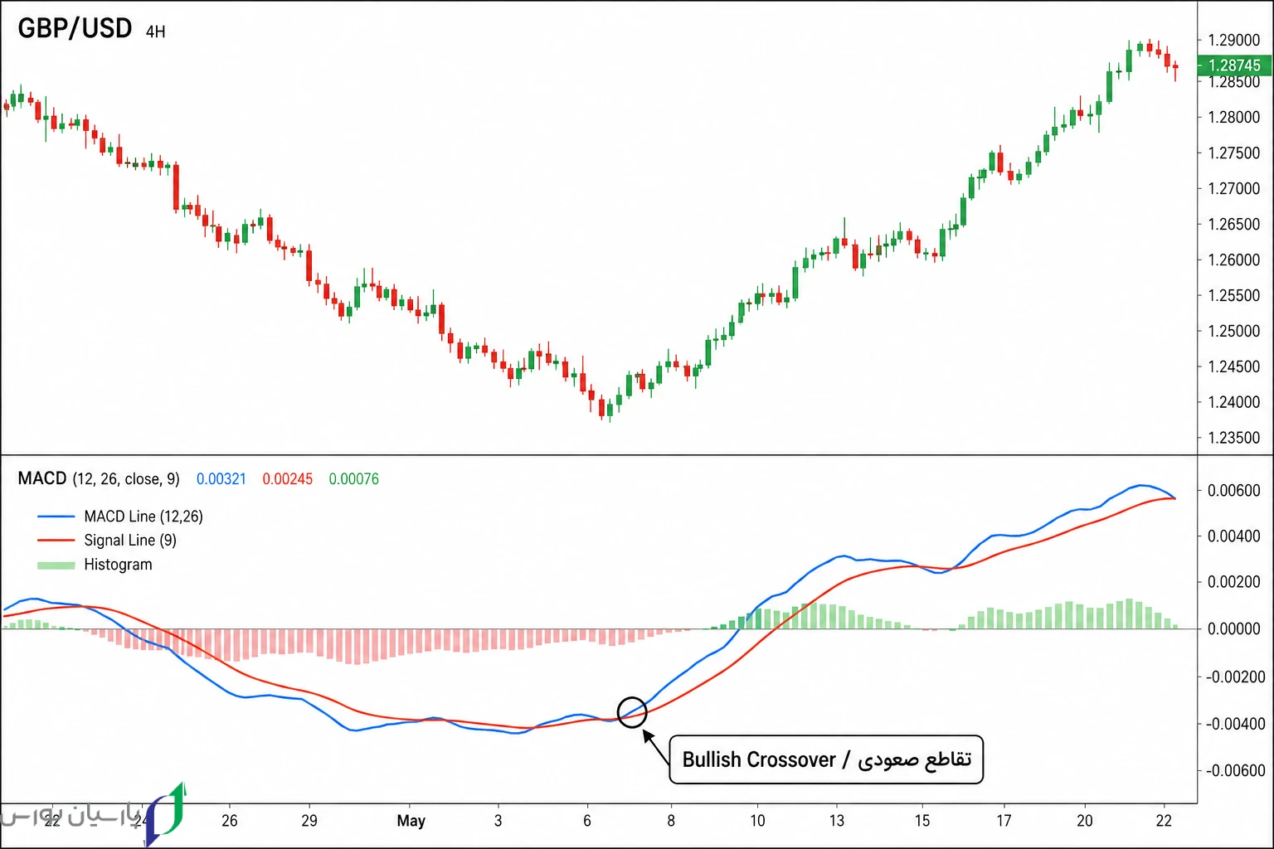Click the Bullish Crossover annotation box
This screenshot has height=849, width=1274.
click(826, 759)
